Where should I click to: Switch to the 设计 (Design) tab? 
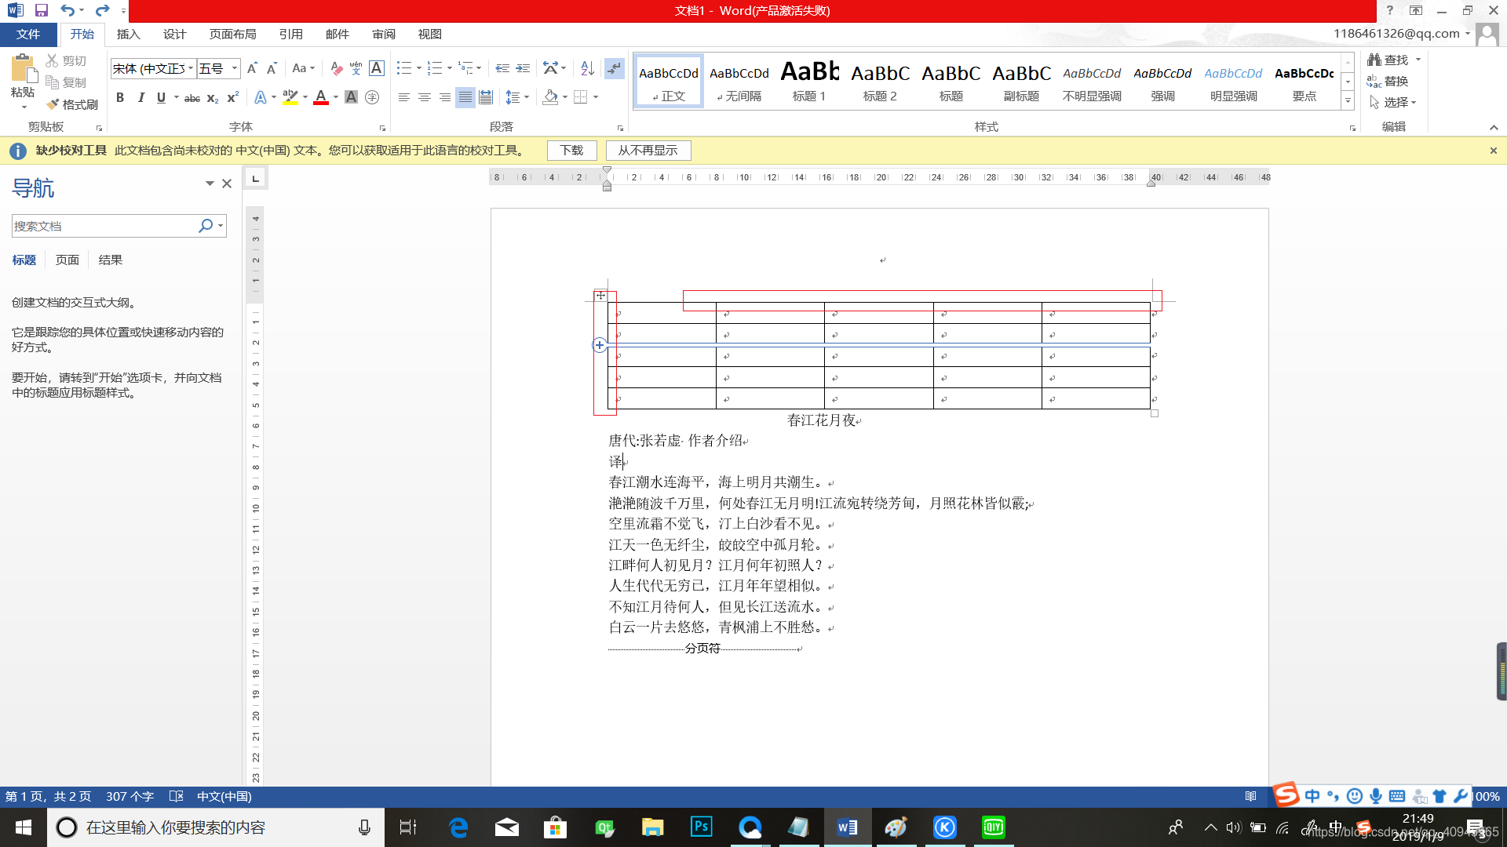coord(174,35)
